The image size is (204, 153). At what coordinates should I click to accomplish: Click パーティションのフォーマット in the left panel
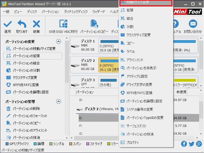(x=30, y=116)
